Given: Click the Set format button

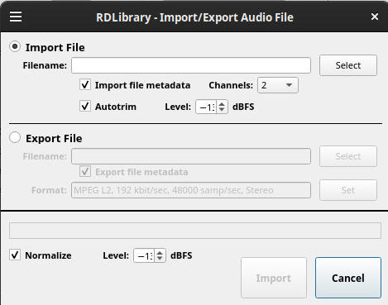Looking at the screenshot, I should (x=348, y=190).
